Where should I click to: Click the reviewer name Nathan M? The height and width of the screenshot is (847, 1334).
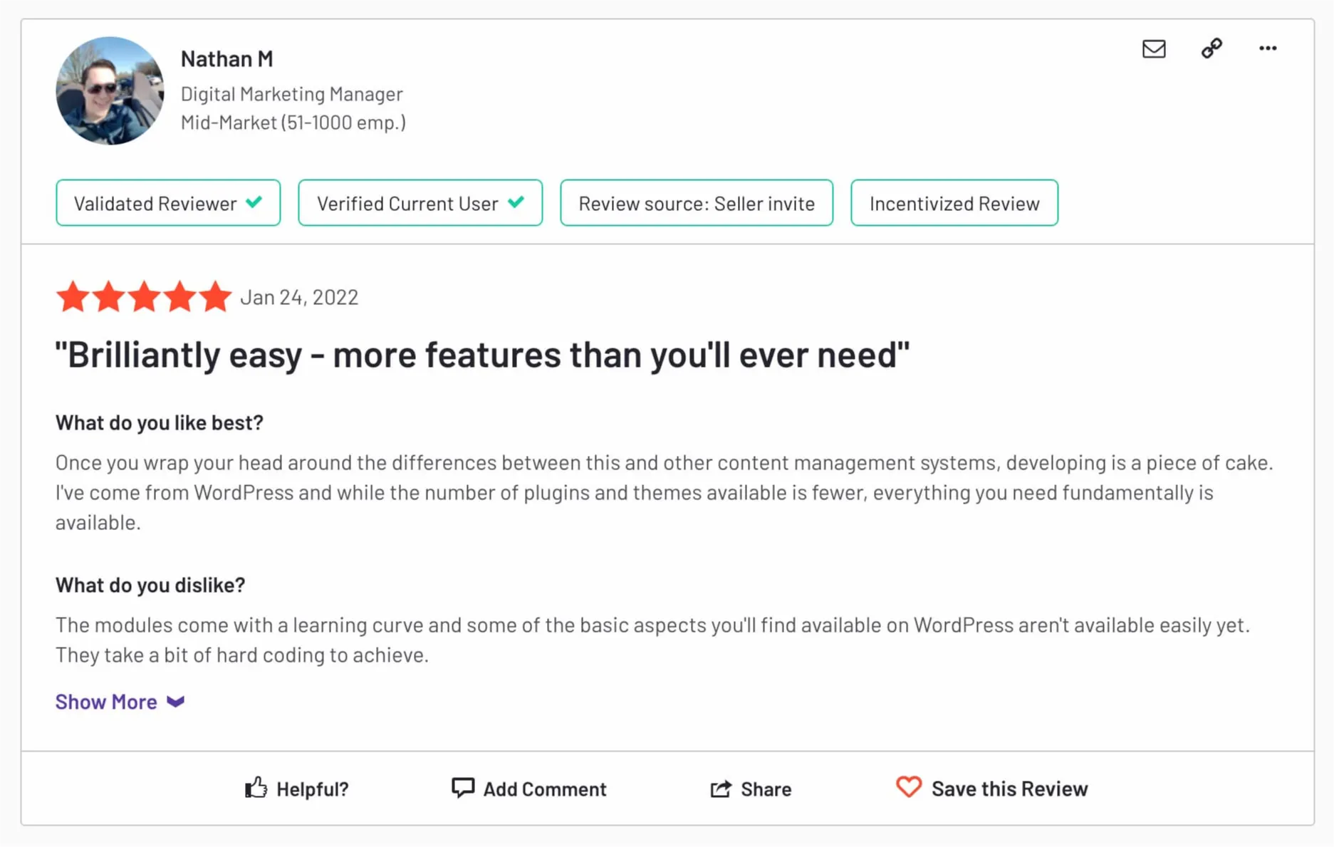coord(226,58)
